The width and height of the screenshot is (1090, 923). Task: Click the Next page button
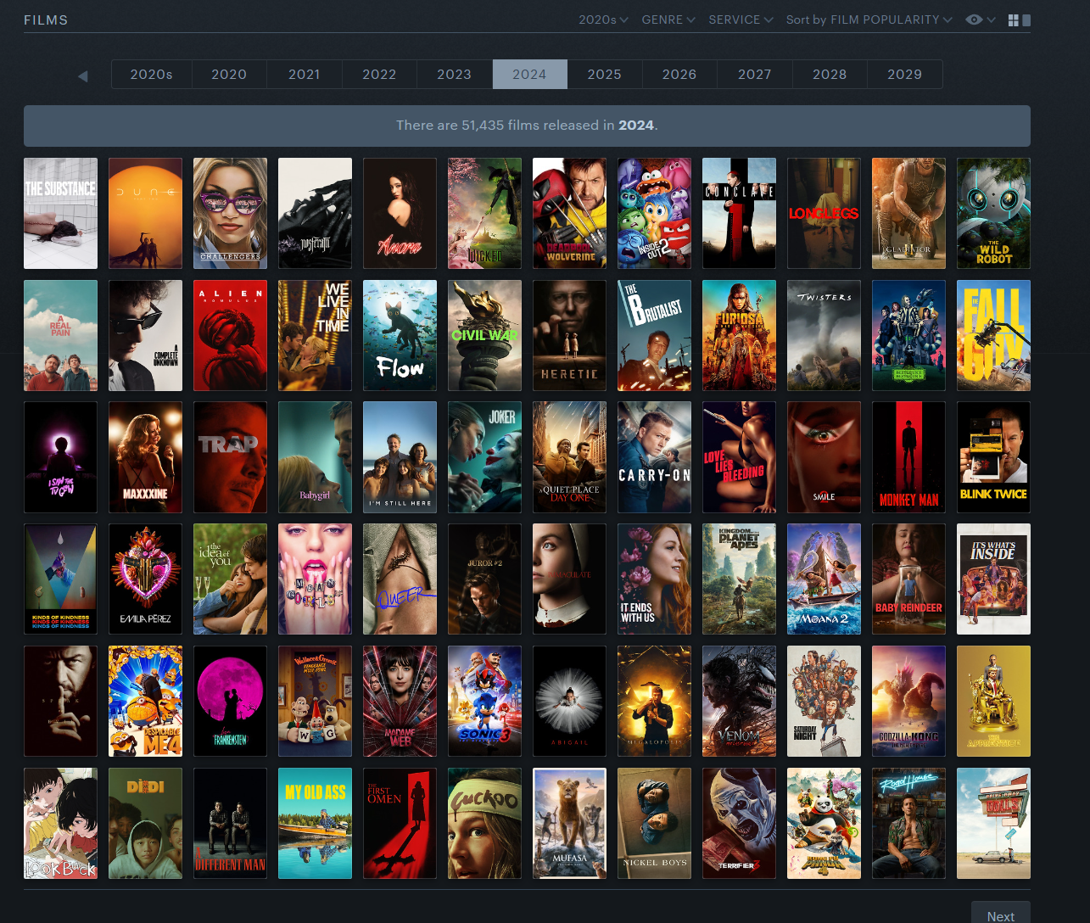pyautogui.click(x=1001, y=915)
